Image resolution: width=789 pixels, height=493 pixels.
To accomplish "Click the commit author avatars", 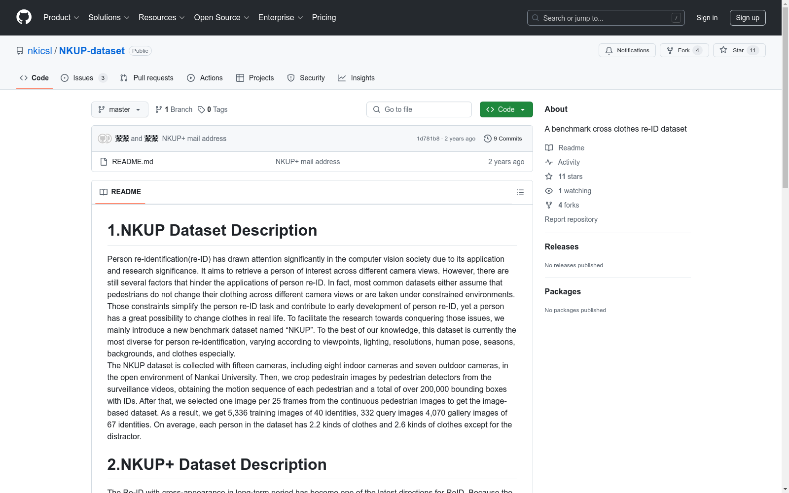I will point(105,139).
